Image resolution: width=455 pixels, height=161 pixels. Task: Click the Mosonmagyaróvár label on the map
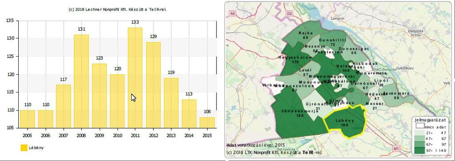pos(332,77)
